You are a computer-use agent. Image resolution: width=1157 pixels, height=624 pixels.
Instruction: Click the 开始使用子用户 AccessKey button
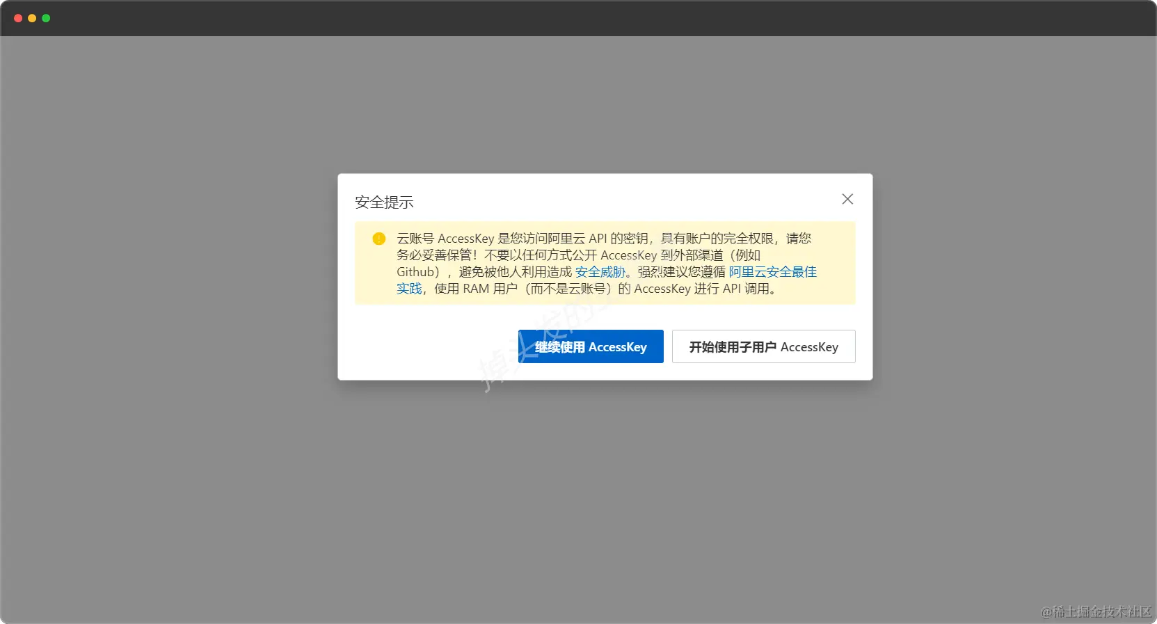[763, 346]
